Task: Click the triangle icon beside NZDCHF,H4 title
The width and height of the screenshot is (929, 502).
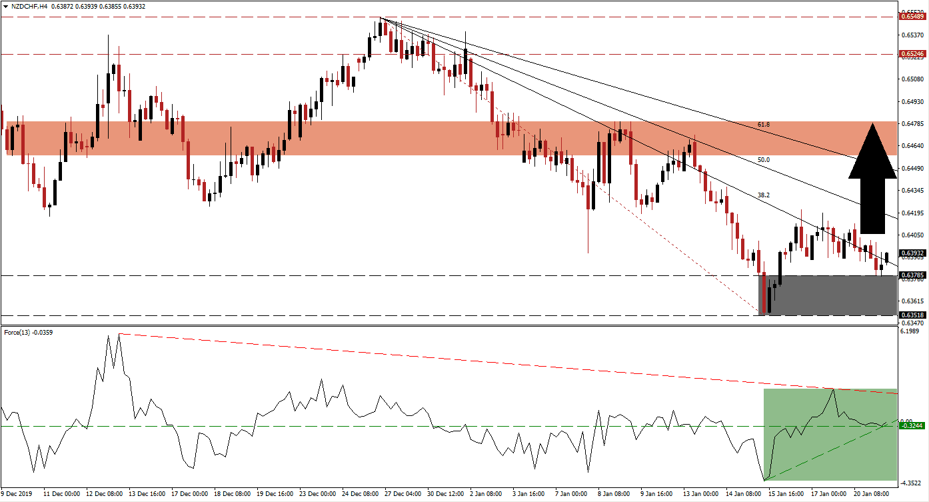Action: [5, 6]
